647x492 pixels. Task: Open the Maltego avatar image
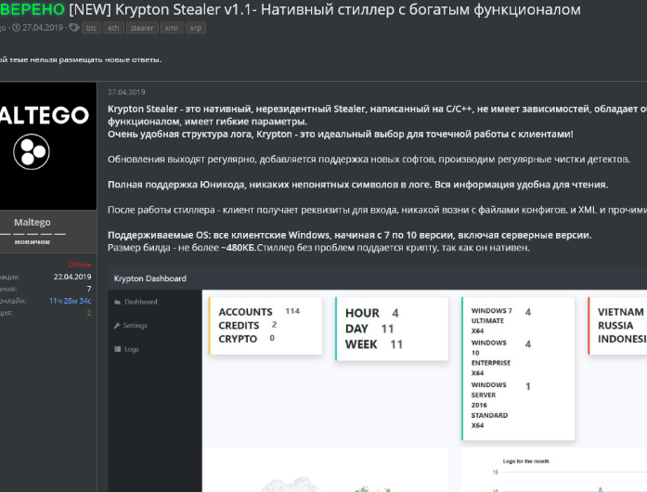point(48,146)
